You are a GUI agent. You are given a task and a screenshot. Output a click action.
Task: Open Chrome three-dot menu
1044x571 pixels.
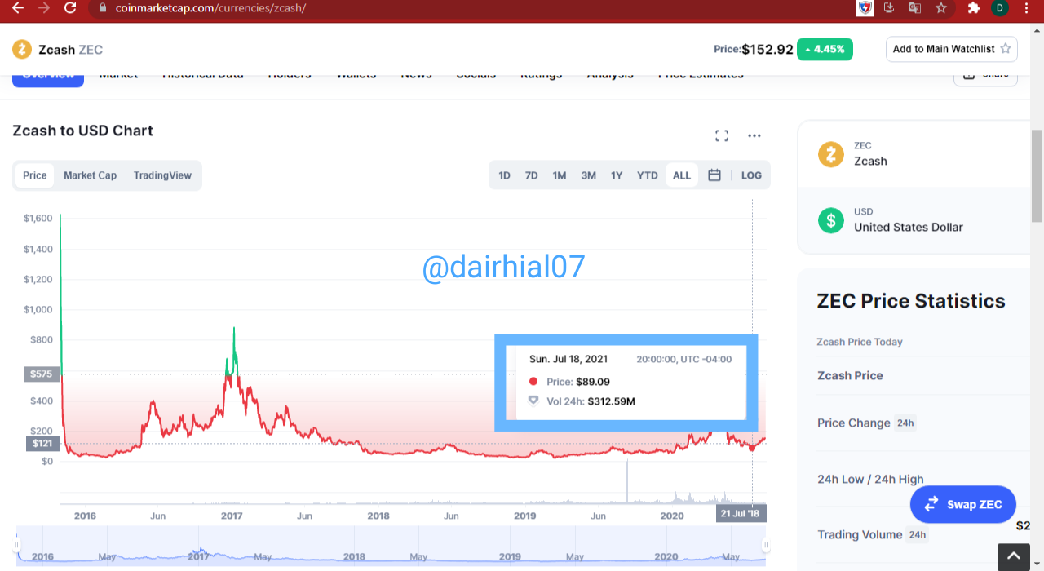(x=1026, y=8)
